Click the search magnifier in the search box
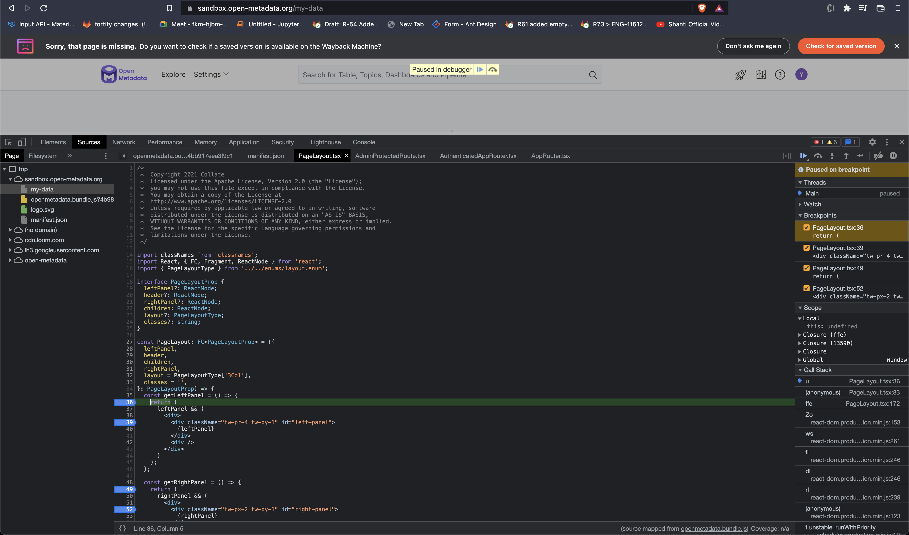The image size is (909, 535). (x=593, y=75)
